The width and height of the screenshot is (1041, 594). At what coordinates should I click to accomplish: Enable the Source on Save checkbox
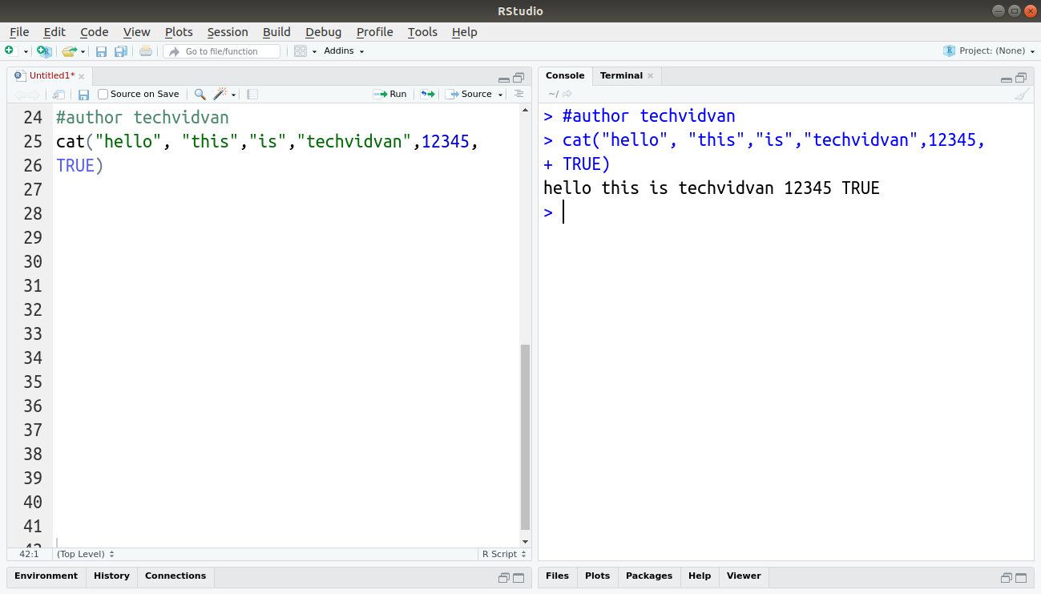[103, 94]
